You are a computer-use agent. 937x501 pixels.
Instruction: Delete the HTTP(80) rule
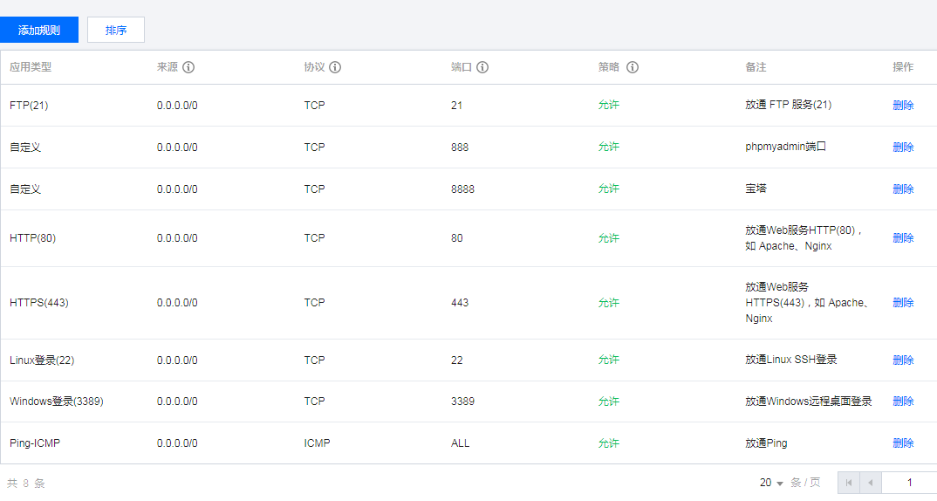click(x=903, y=238)
